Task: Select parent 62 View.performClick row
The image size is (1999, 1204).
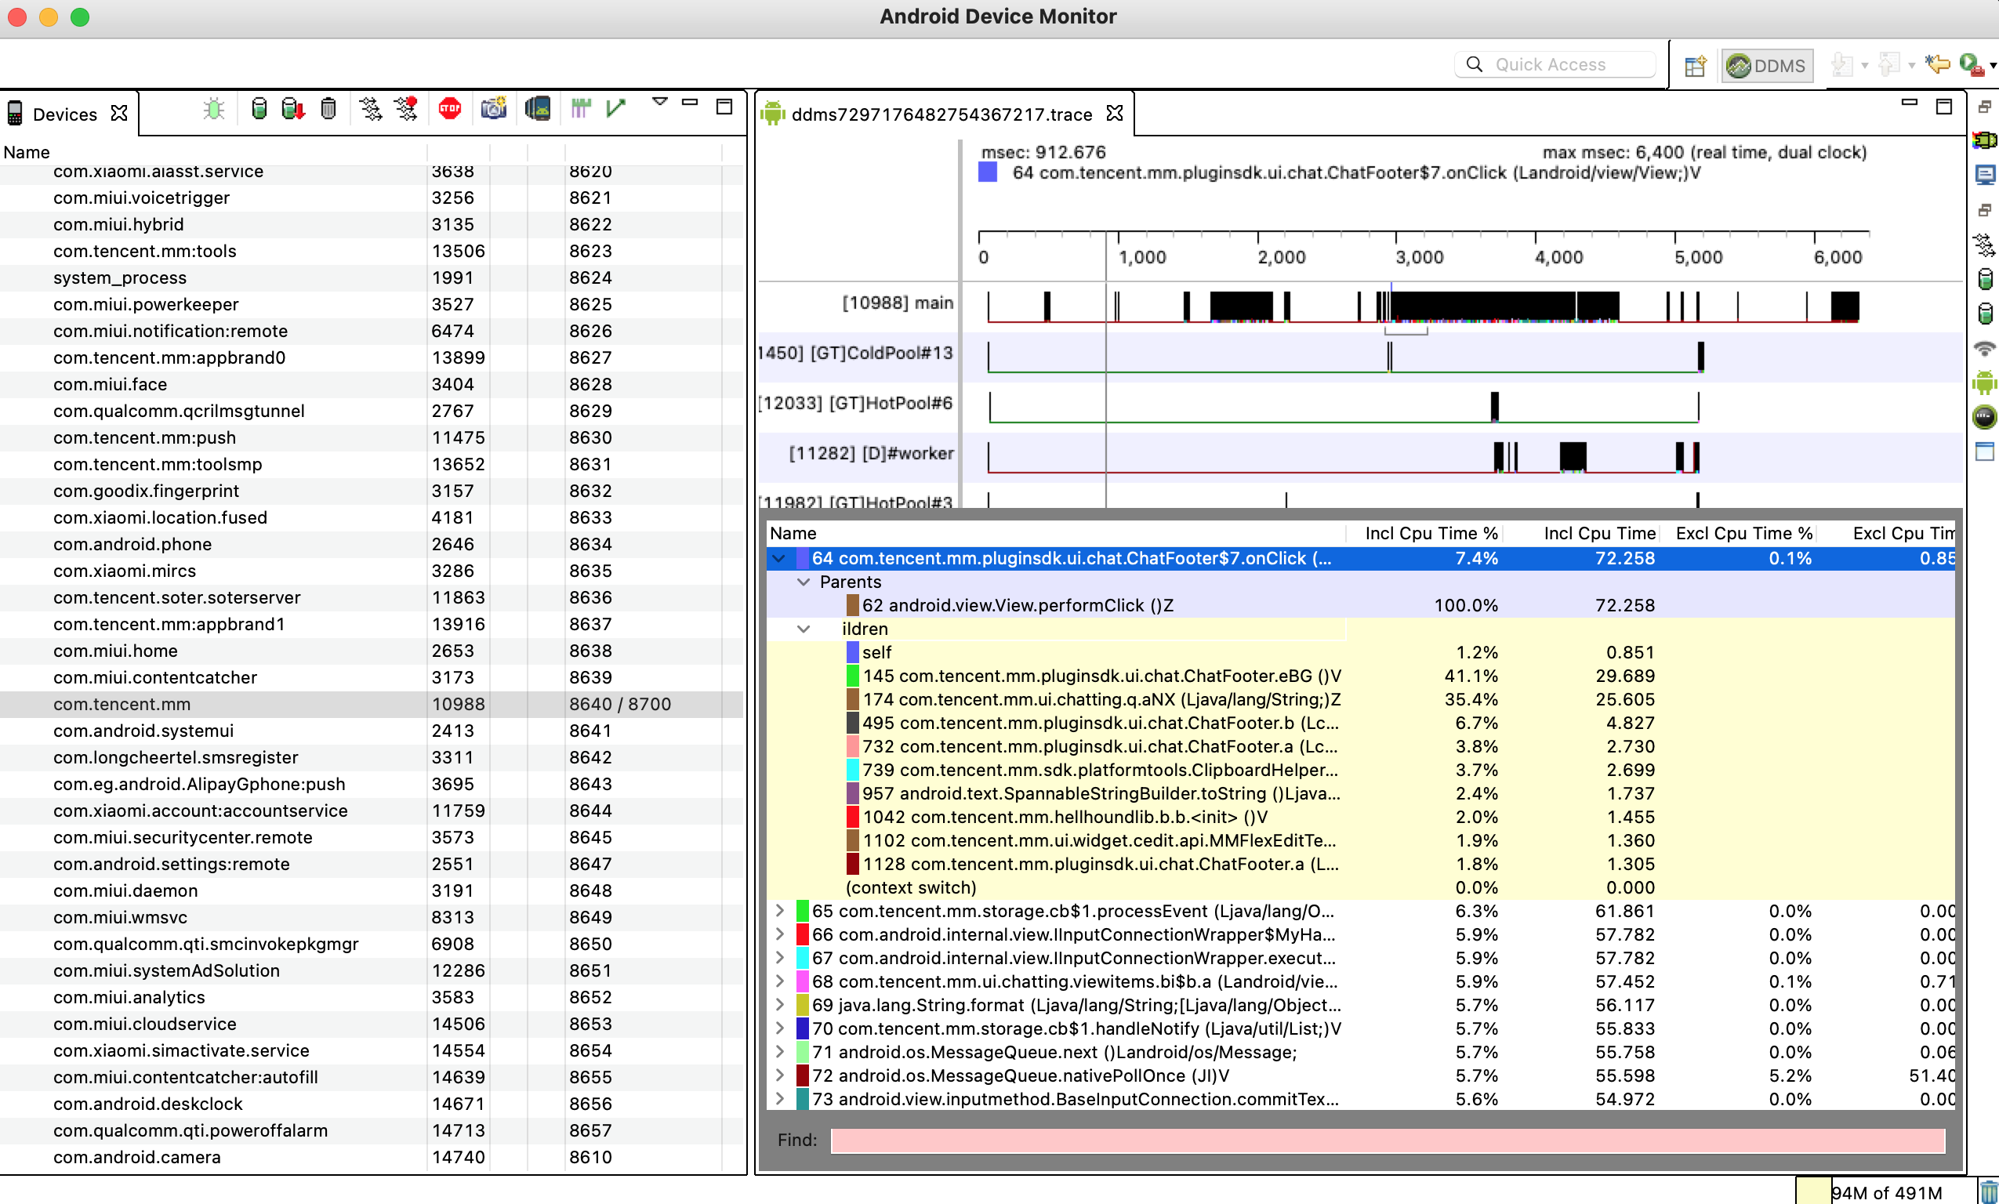Action: coord(1361,605)
